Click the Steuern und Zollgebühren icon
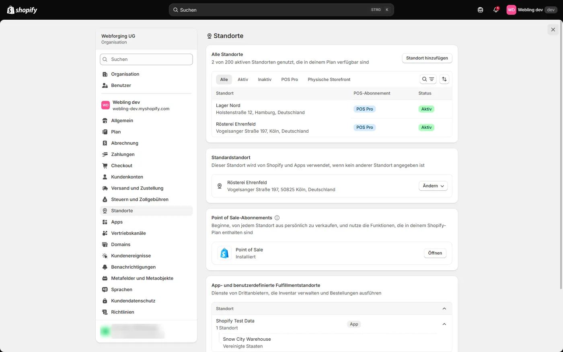 click(x=105, y=200)
